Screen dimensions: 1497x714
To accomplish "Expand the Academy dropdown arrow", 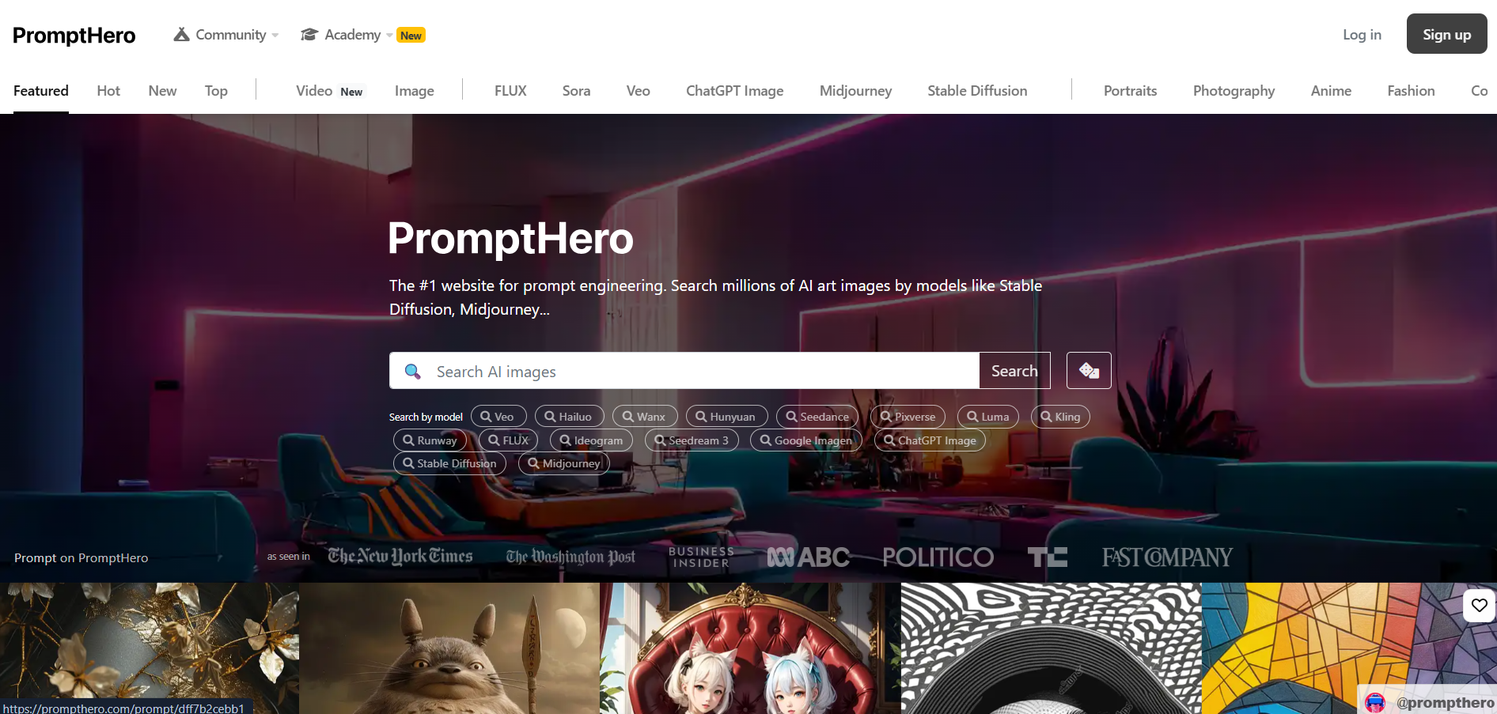I will click(389, 36).
